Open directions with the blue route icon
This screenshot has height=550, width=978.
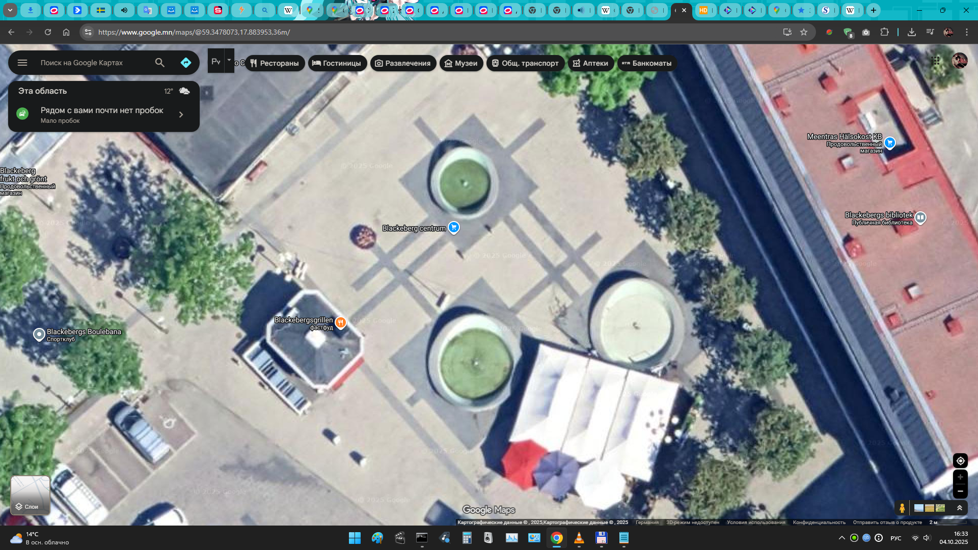pos(186,63)
